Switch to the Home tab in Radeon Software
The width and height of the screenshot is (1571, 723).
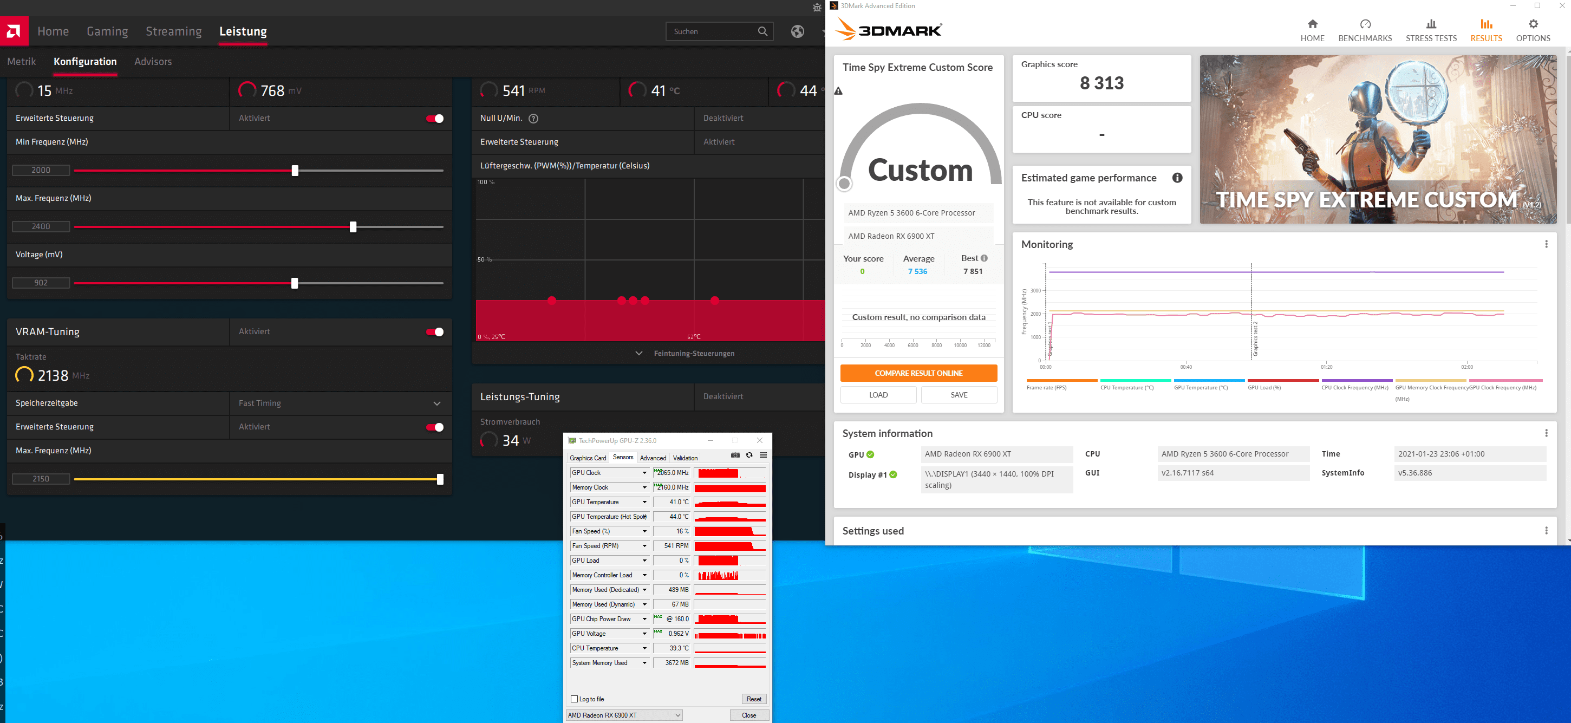tap(53, 31)
